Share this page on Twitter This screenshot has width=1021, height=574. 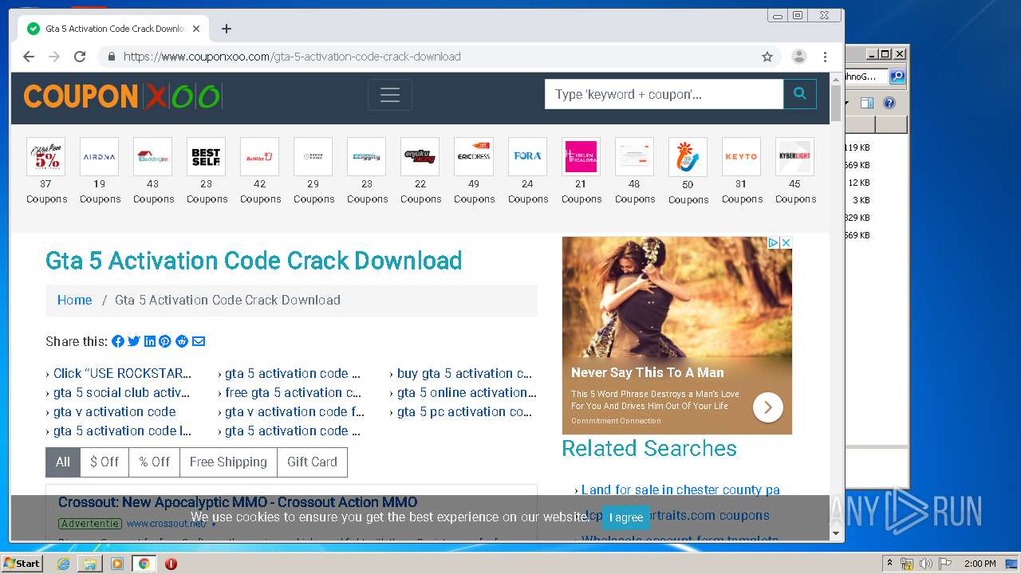pyautogui.click(x=134, y=341)
